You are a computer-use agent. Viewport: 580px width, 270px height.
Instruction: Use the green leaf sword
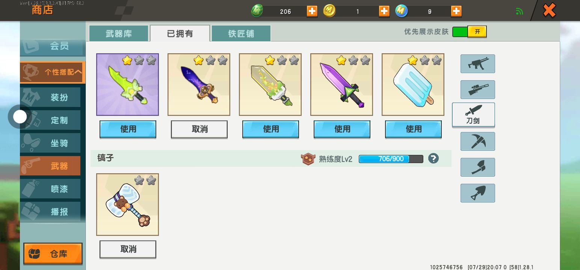[128, 129]
